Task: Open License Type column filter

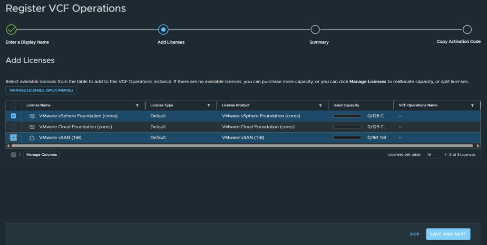Action: click(209, 105)
